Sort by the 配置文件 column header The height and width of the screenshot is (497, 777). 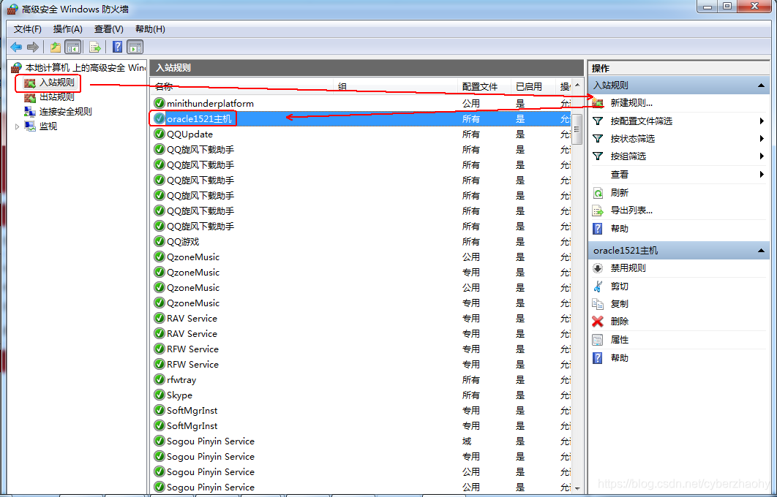(x=484, y=86)
